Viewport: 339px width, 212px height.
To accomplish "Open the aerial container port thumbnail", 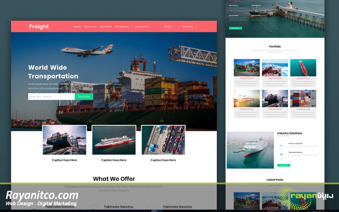I will click(163, 140).
